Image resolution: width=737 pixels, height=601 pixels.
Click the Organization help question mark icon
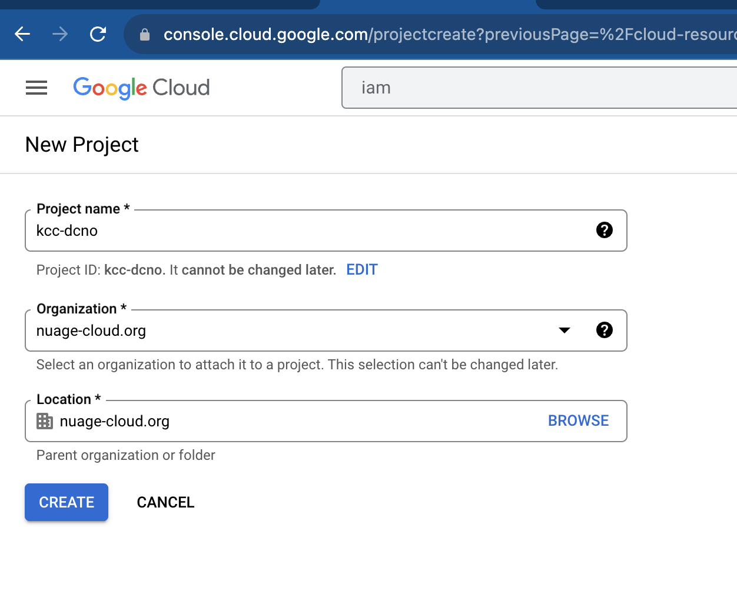[x=604, y=330]
